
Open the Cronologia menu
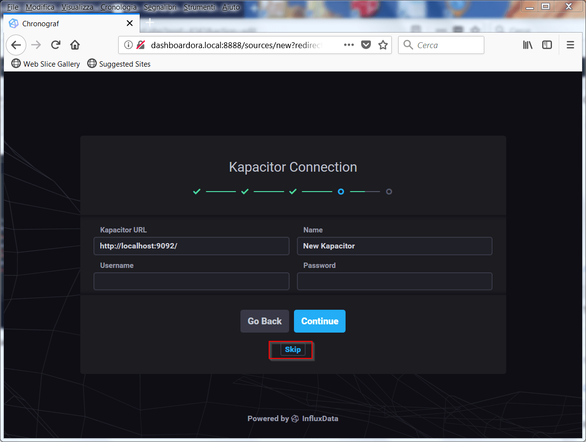(119, 7)
